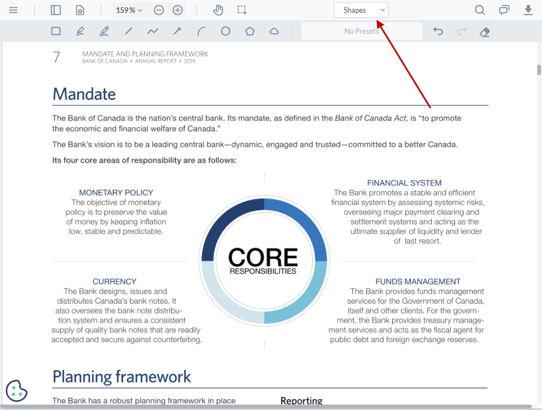
Task: Toggle the comments panel
Action: pyautogui.click(x=504, y=10)
